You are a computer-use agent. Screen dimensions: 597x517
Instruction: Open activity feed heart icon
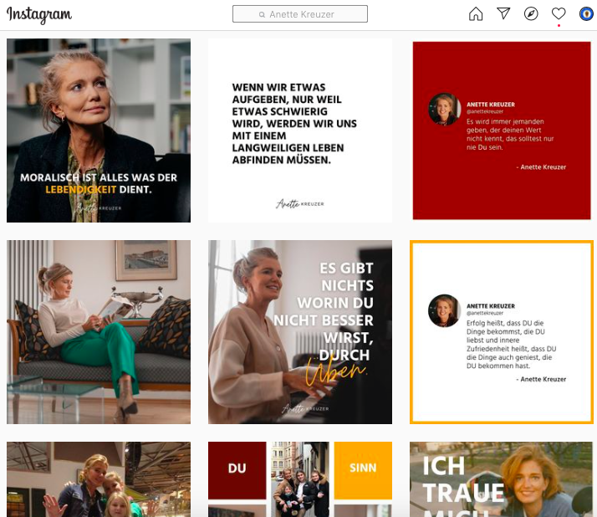pos(559,13)
